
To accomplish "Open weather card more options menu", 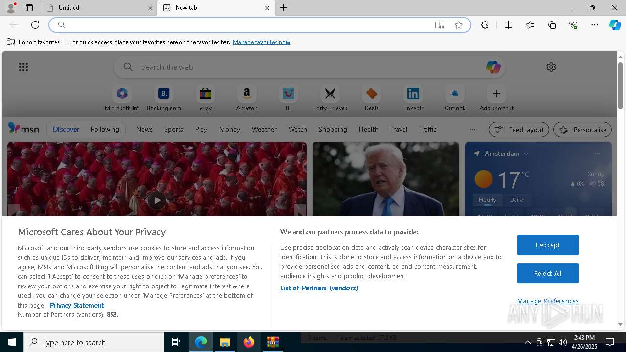I will pos(597,154).
